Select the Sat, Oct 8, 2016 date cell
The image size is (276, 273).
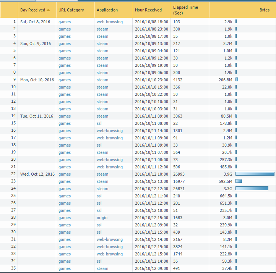[x=36, y=22]
